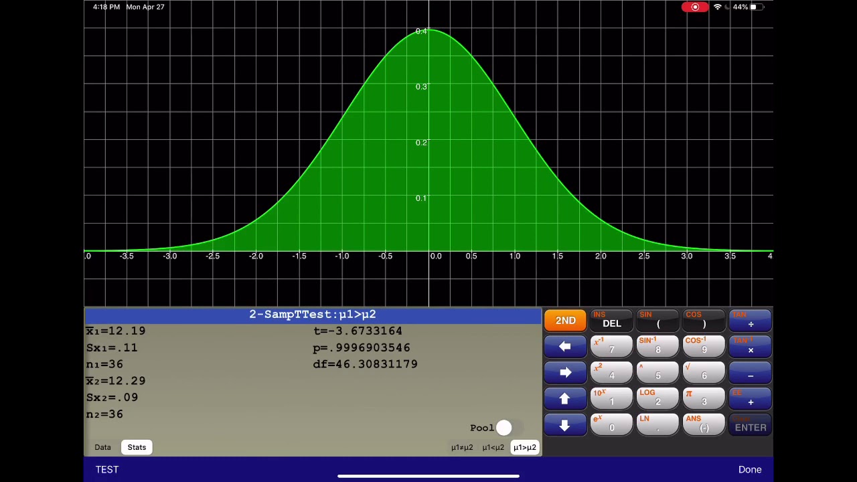This screenshot has width=857, height=482.
Task: Tap the 2ND function key
Action: pyautogui.click(x=565, y=321)
